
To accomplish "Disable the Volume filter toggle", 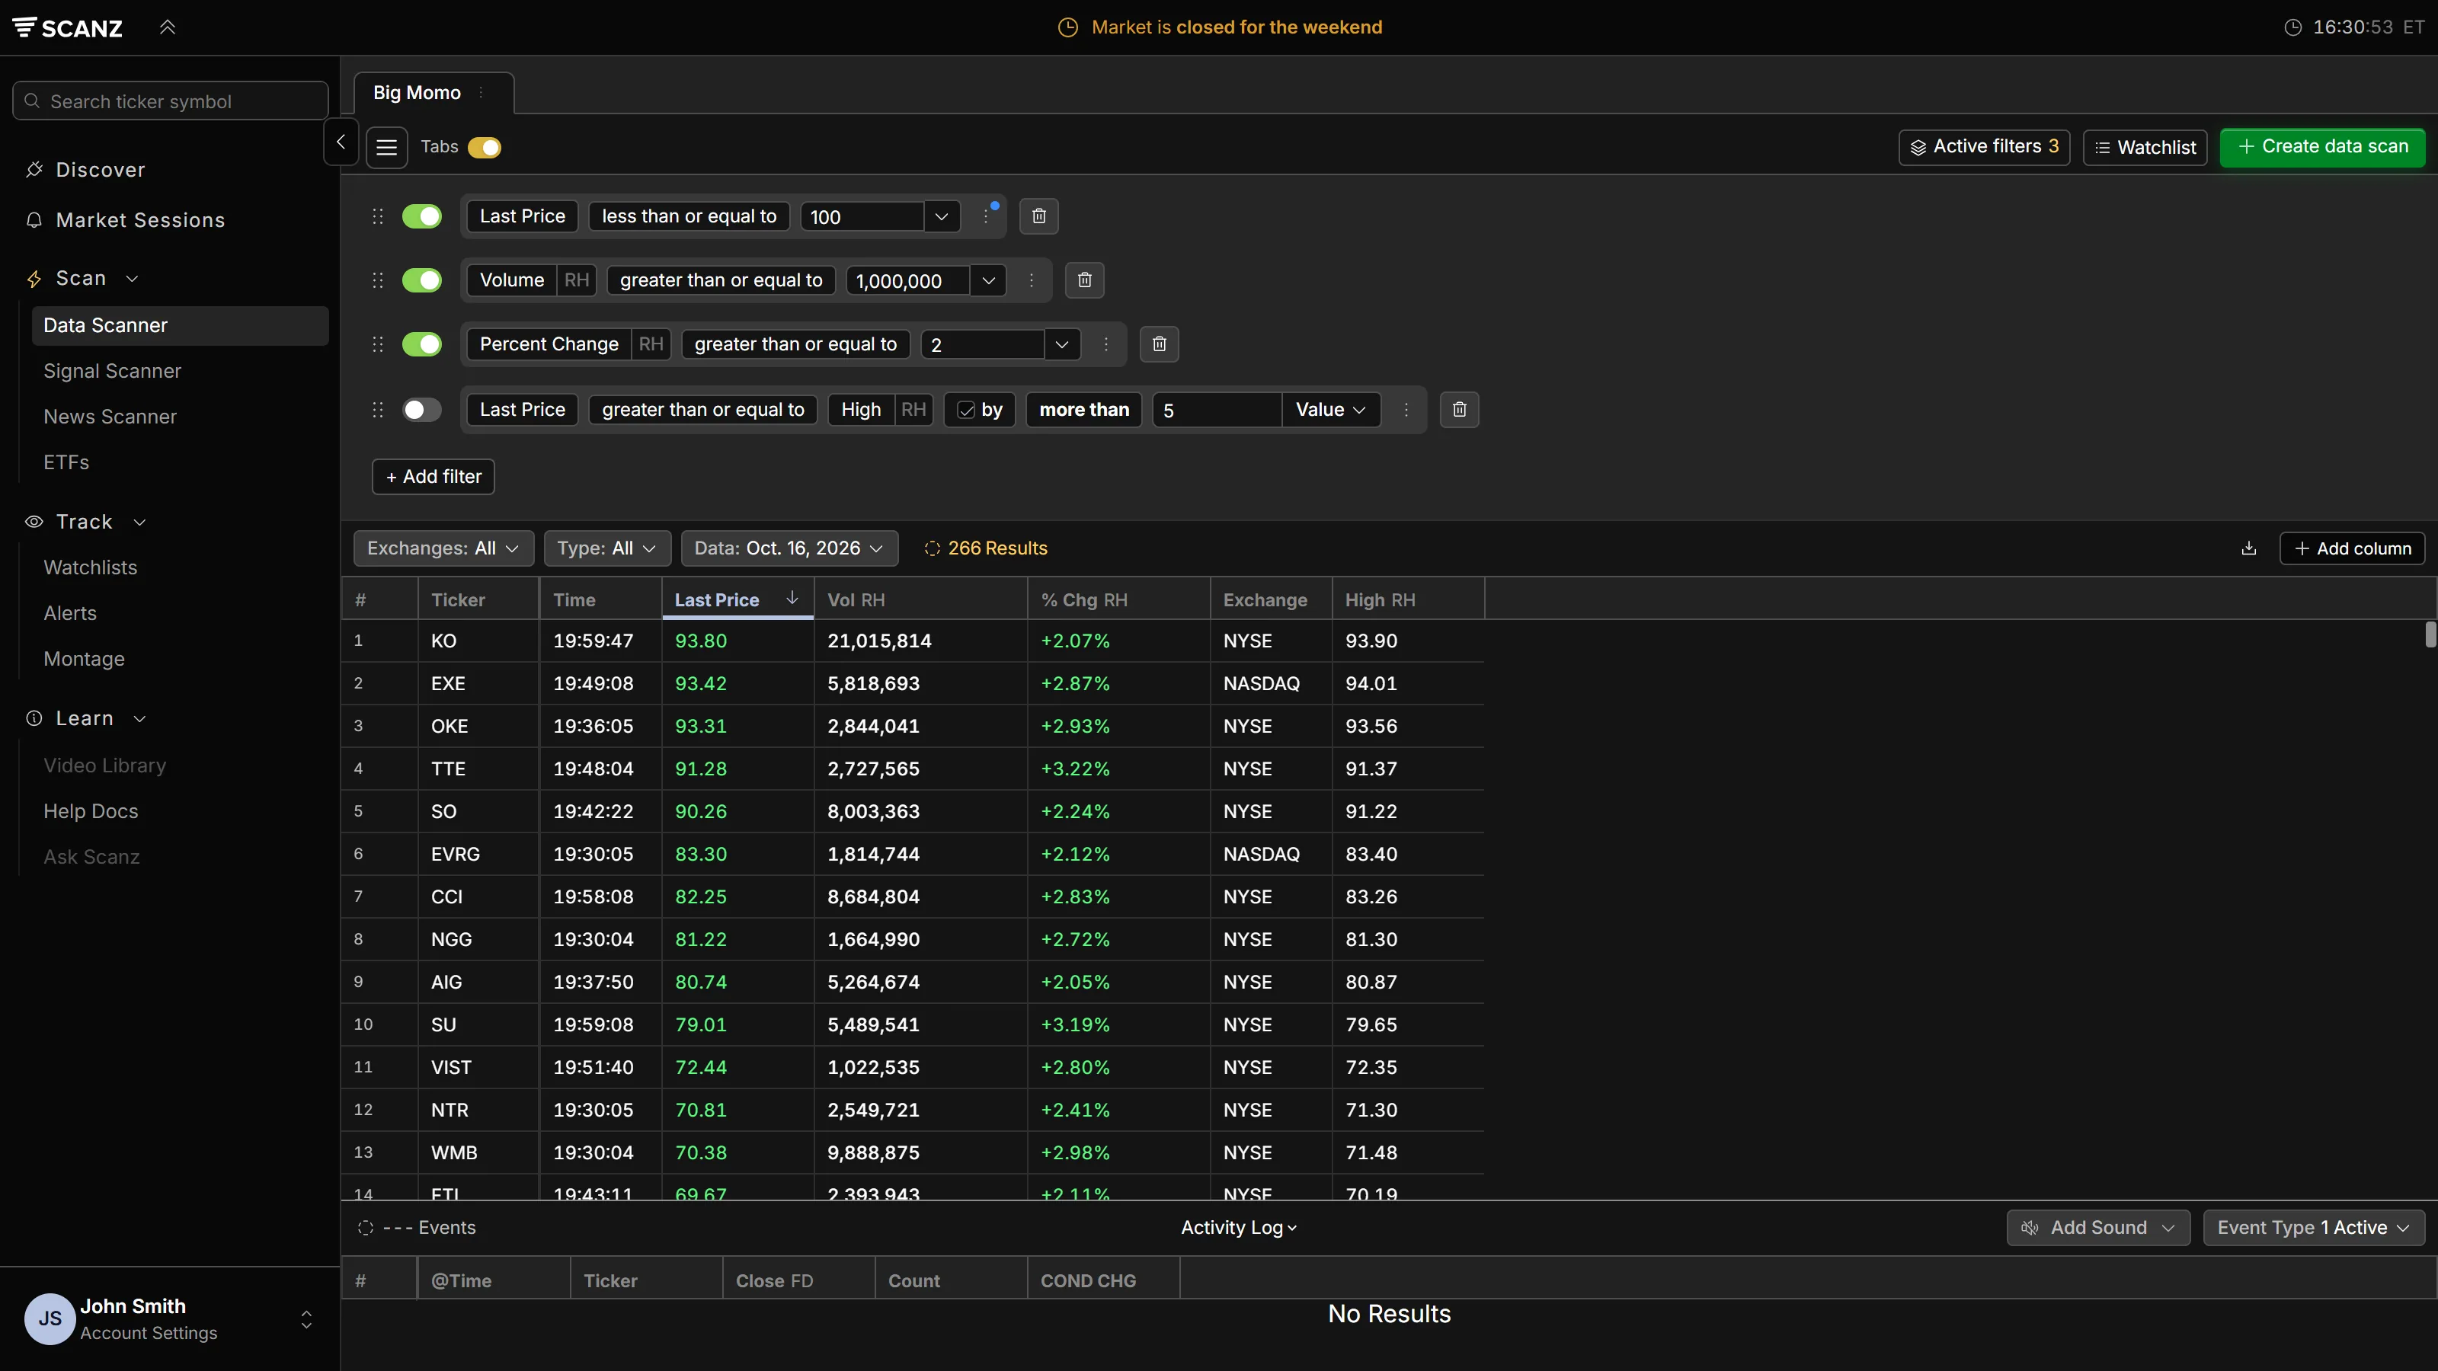I will coord(422,280).
